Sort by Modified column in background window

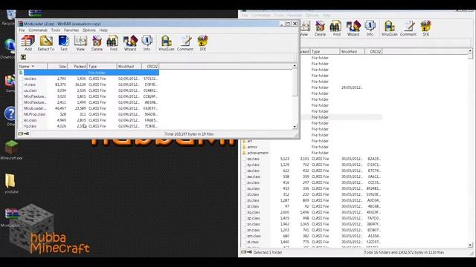(x=352, y=52)
